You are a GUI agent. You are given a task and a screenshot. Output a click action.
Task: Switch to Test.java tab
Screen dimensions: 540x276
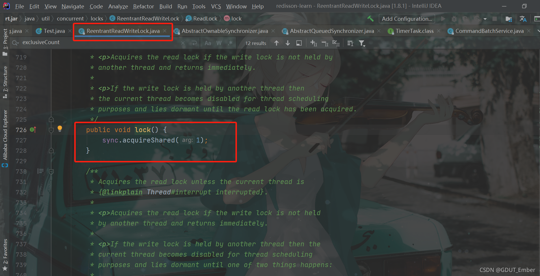pyautogui.click(x=54, y=31)
